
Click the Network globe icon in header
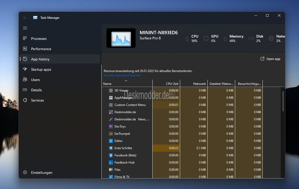coord(271,39)
